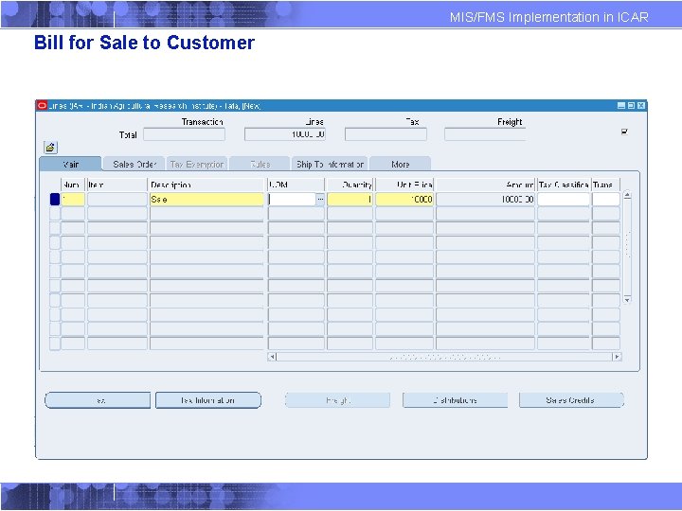Open the UOM list of values button

(320, 199)
